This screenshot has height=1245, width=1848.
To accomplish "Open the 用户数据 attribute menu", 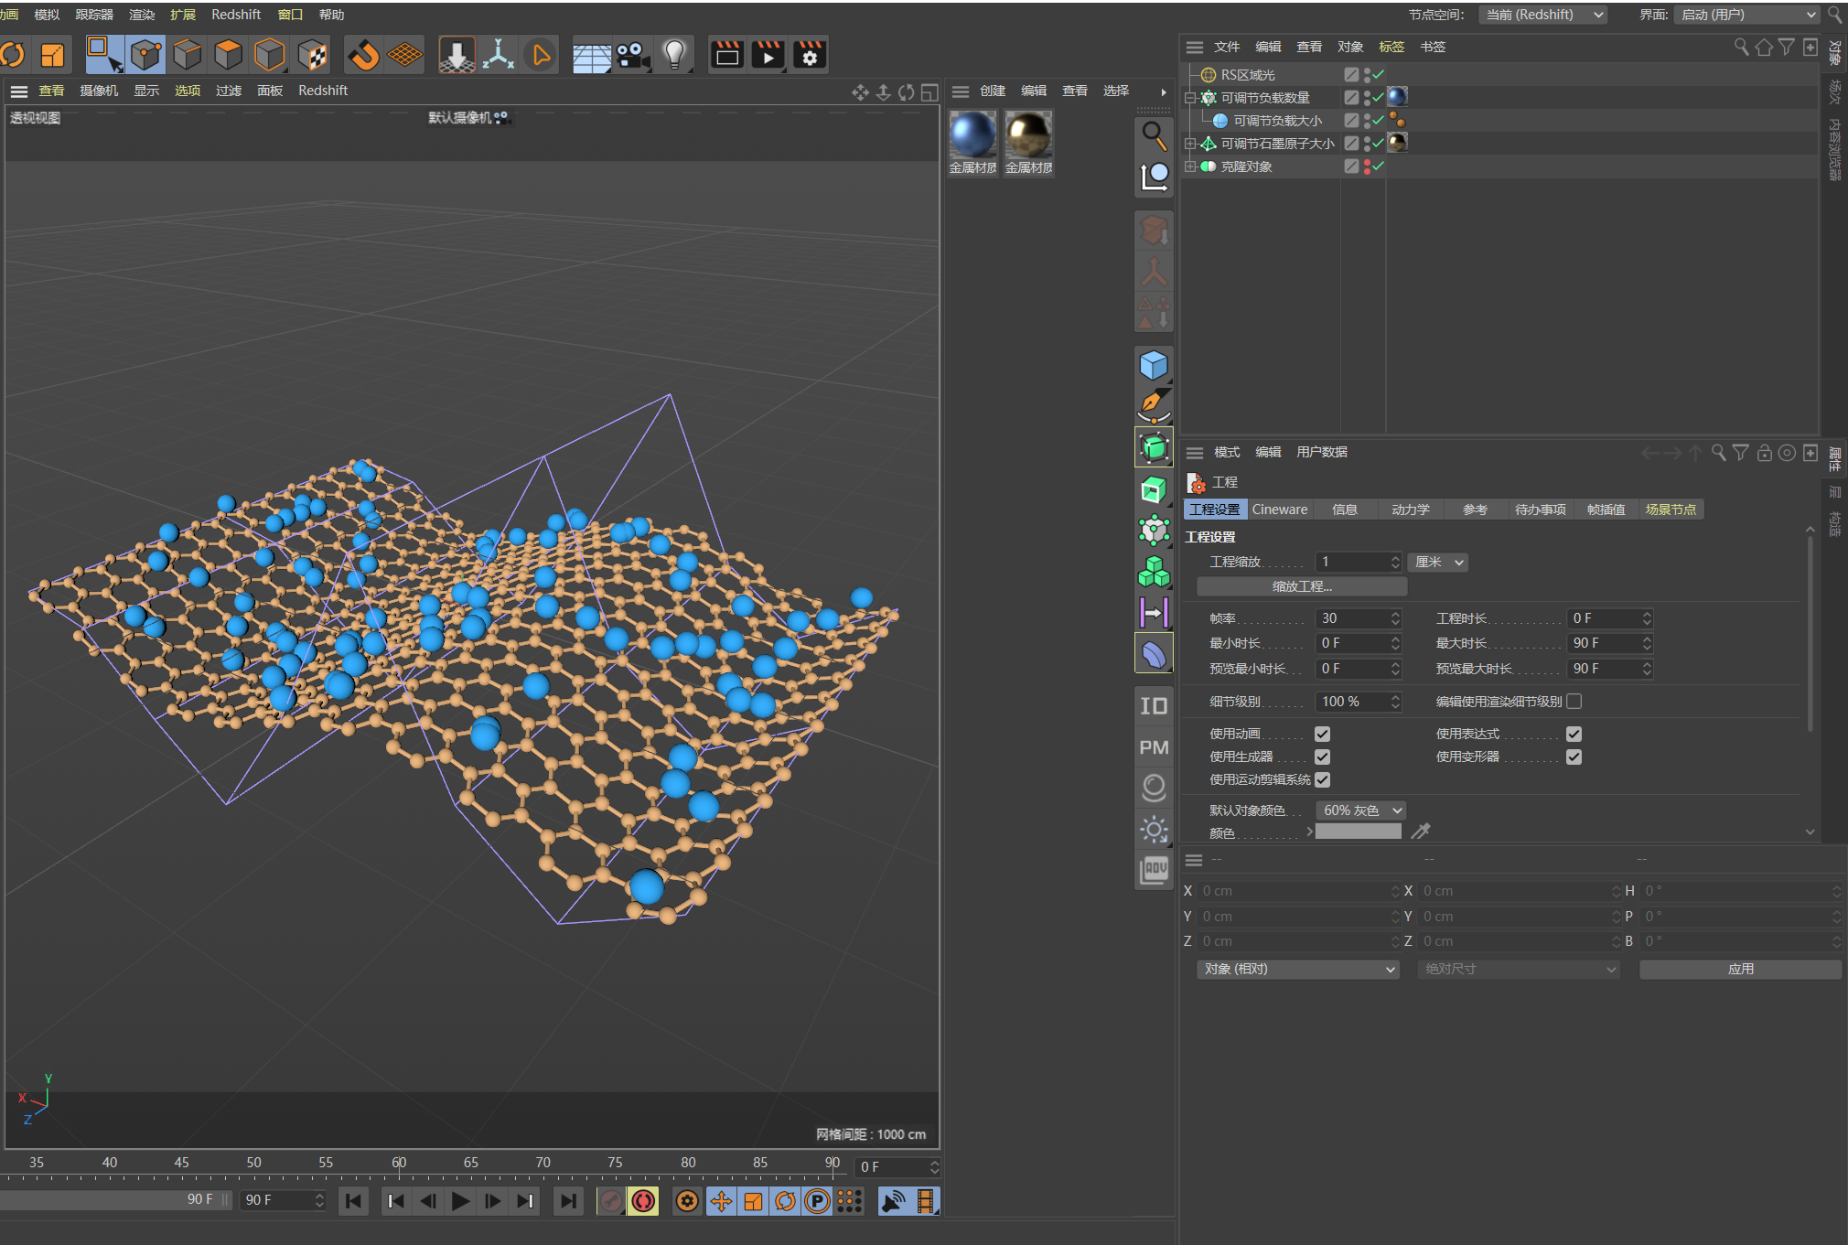I will (1321, 452).
